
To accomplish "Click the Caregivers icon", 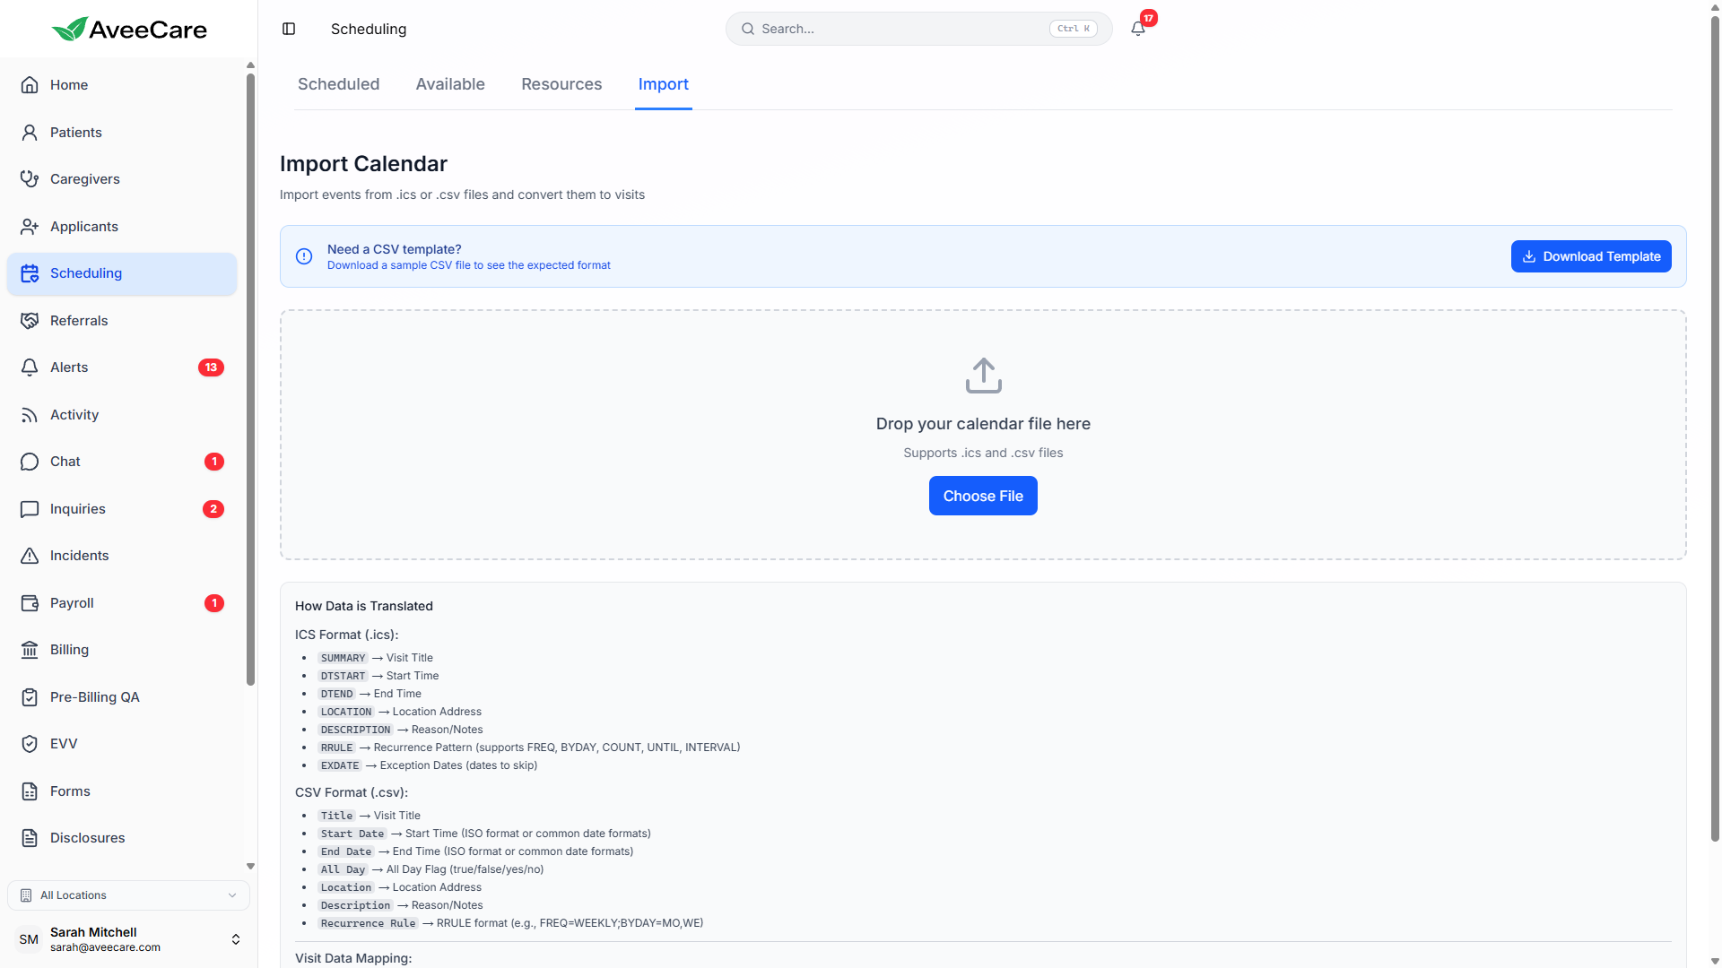I will (30, 178).
